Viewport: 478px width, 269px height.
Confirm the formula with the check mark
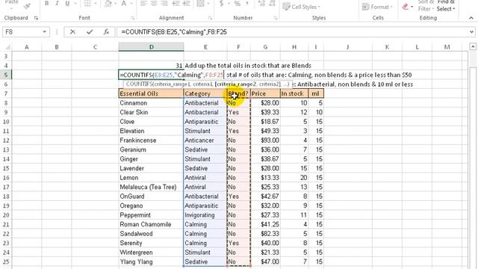click(x=90, y=31)
